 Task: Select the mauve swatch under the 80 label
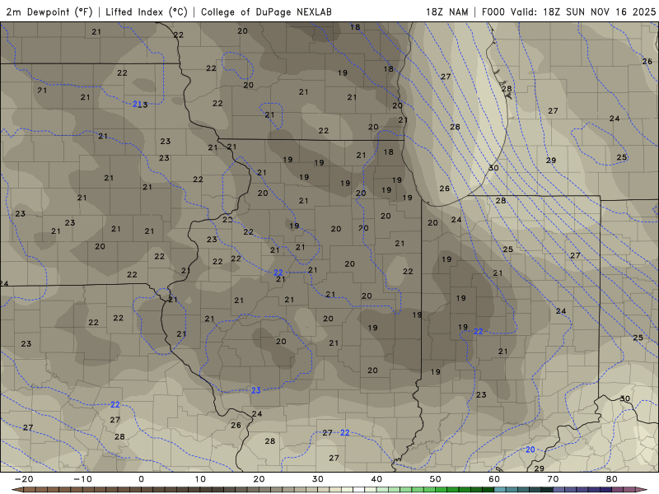click(618, 490)
